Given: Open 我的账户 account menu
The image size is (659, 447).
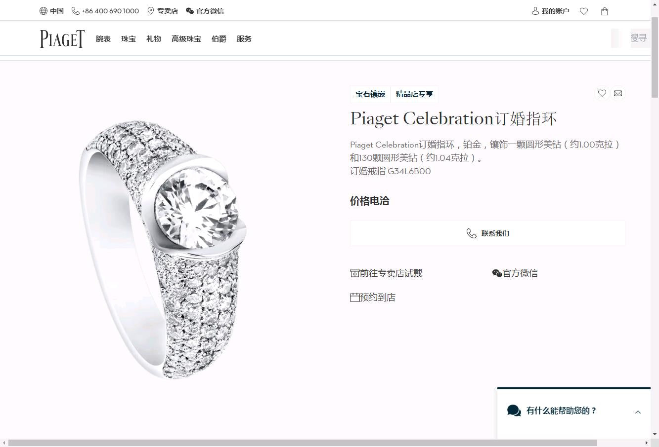Looking at the screenshot, I should [x=550, y=11].
